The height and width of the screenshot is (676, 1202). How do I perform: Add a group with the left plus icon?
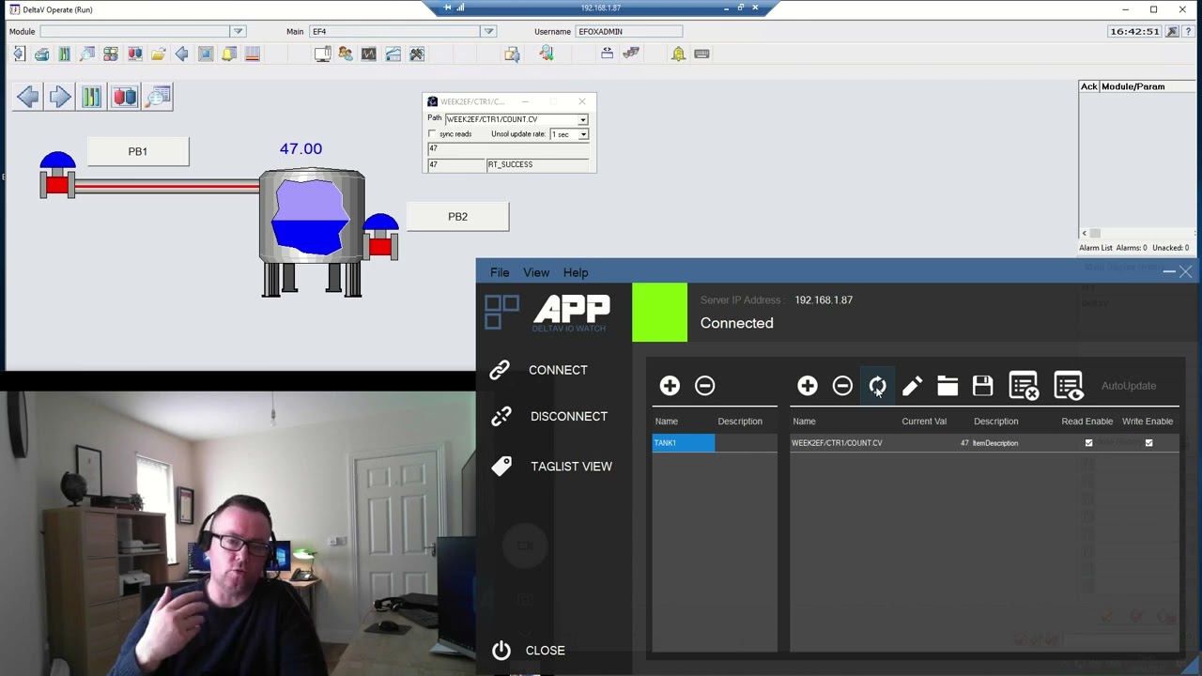click(x=670, y=386)
